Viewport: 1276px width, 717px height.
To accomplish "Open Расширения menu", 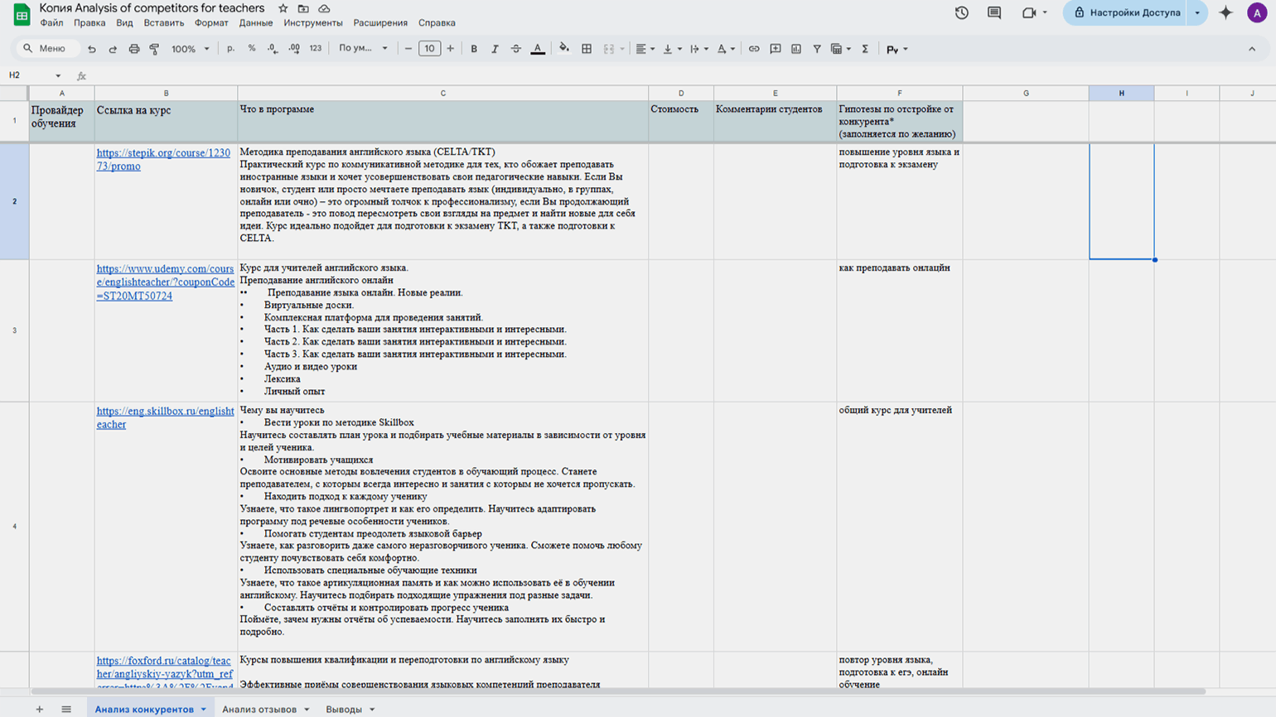I will 380,23.
